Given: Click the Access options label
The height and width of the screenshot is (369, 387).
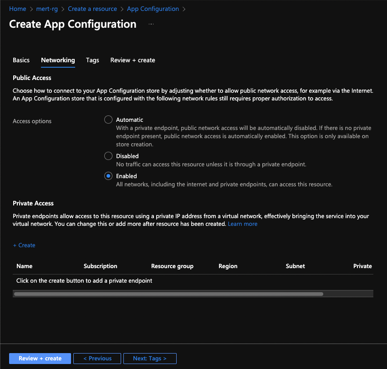Looking at the screenshot, I should click(32, 121).
